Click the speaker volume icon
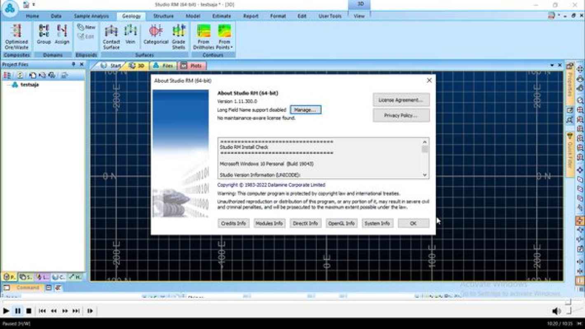 point(556,311)
